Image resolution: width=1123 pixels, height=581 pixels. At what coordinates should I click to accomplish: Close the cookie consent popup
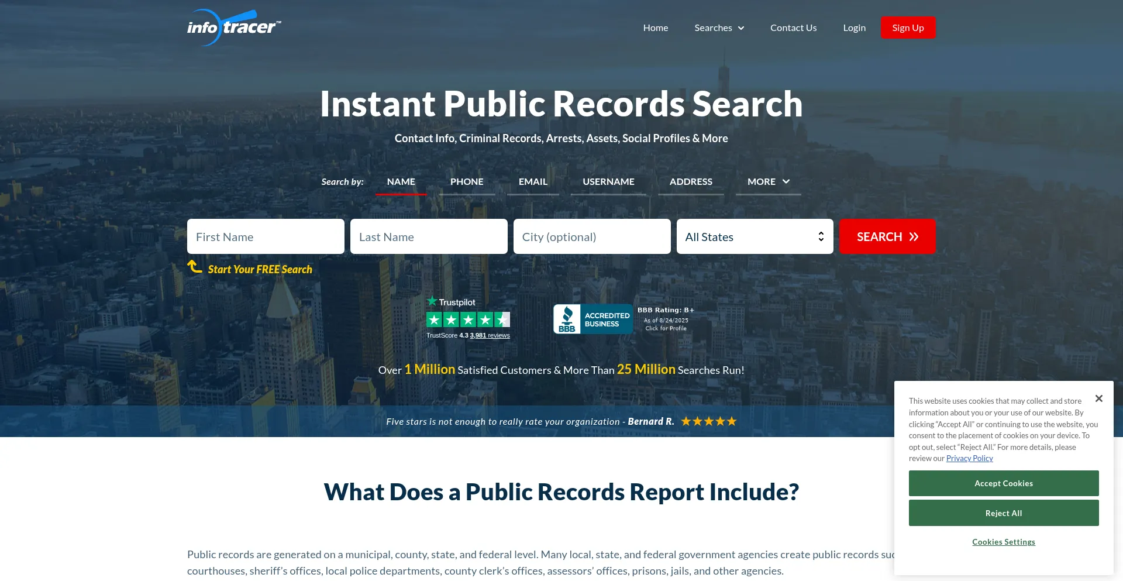point(1098,398)
